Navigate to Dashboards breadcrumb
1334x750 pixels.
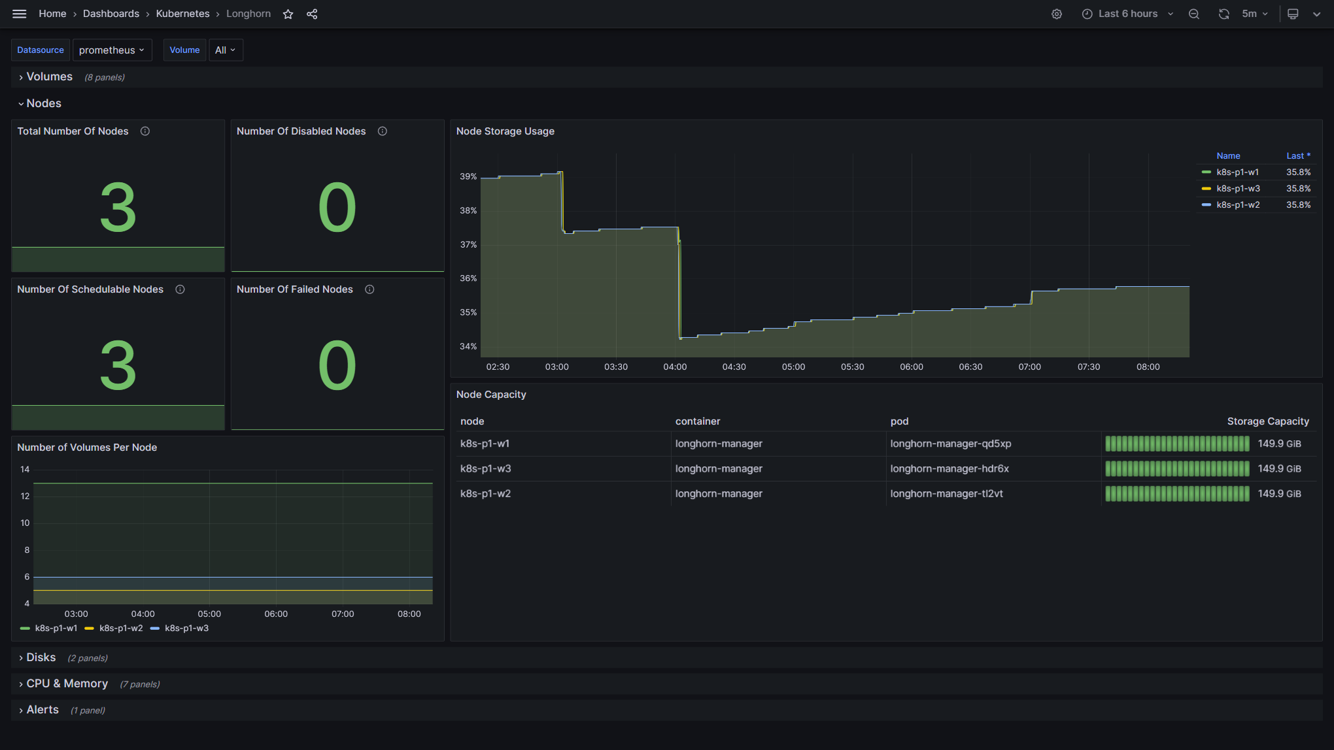click(111, 14)
